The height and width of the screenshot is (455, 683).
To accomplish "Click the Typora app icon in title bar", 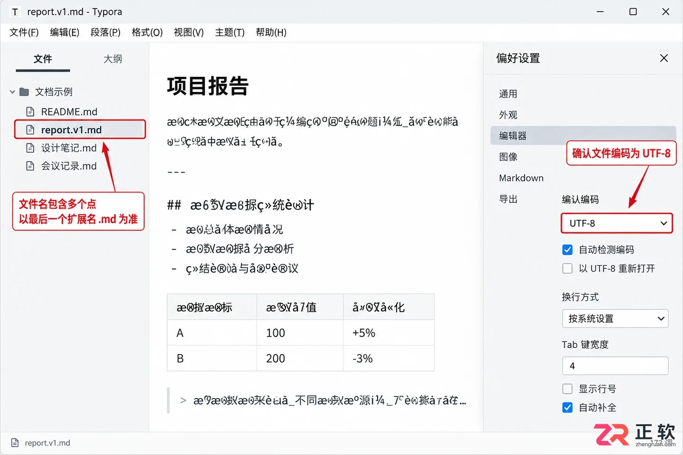I will (15, 12).
